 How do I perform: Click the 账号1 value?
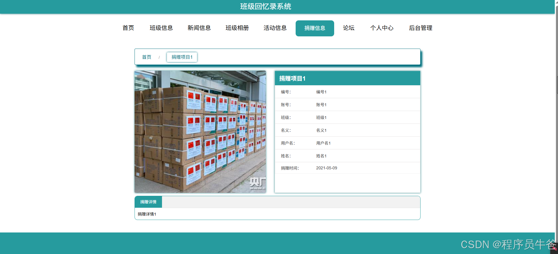(x=321, y=105)
